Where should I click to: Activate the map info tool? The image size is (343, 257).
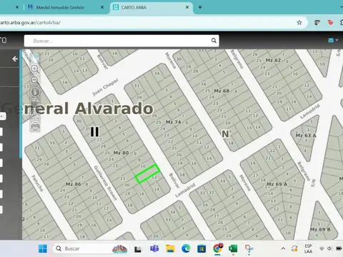[x=35, y=91]
